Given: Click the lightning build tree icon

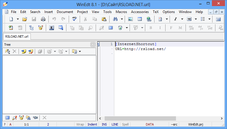Looking at the screenshot, I should click(8, 51).
